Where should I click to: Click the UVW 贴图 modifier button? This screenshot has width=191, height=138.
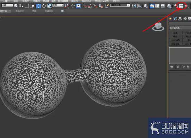[175, 40]
